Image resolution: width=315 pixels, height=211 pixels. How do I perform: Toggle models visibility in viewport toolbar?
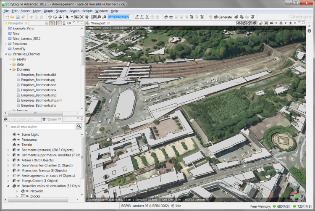click(x=255, y=23)
